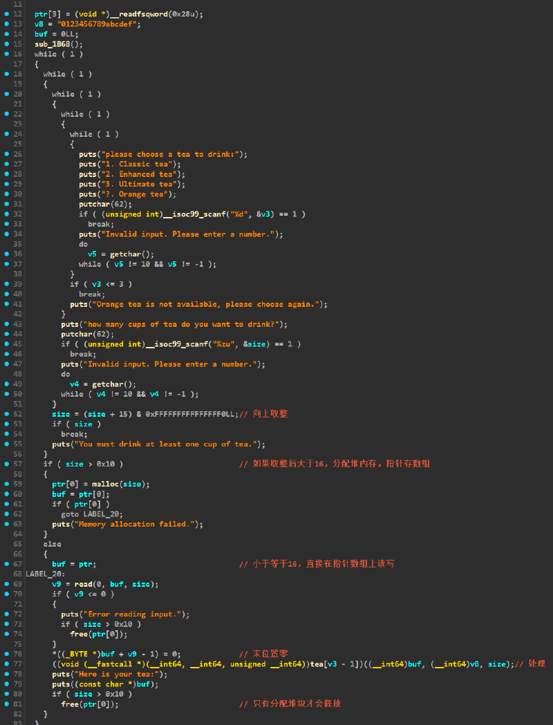Viewport: 553px width, 725px height.
Task: Select v5 = getchar() on line 36
Action: point(121,254)
